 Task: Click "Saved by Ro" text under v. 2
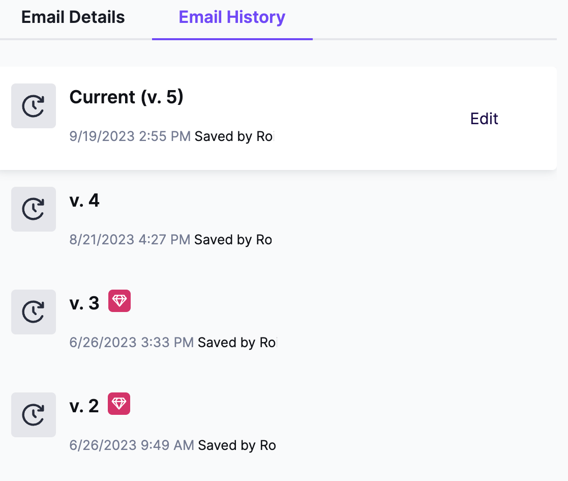(x=237, y=445)
